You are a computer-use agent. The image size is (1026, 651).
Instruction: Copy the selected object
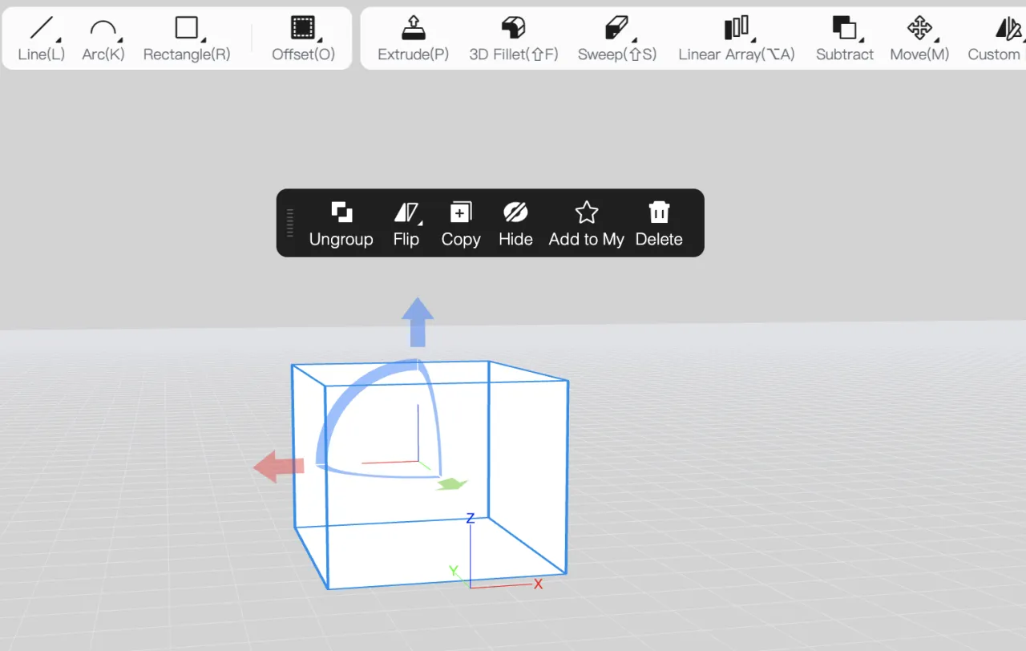(x=461, y=223)
